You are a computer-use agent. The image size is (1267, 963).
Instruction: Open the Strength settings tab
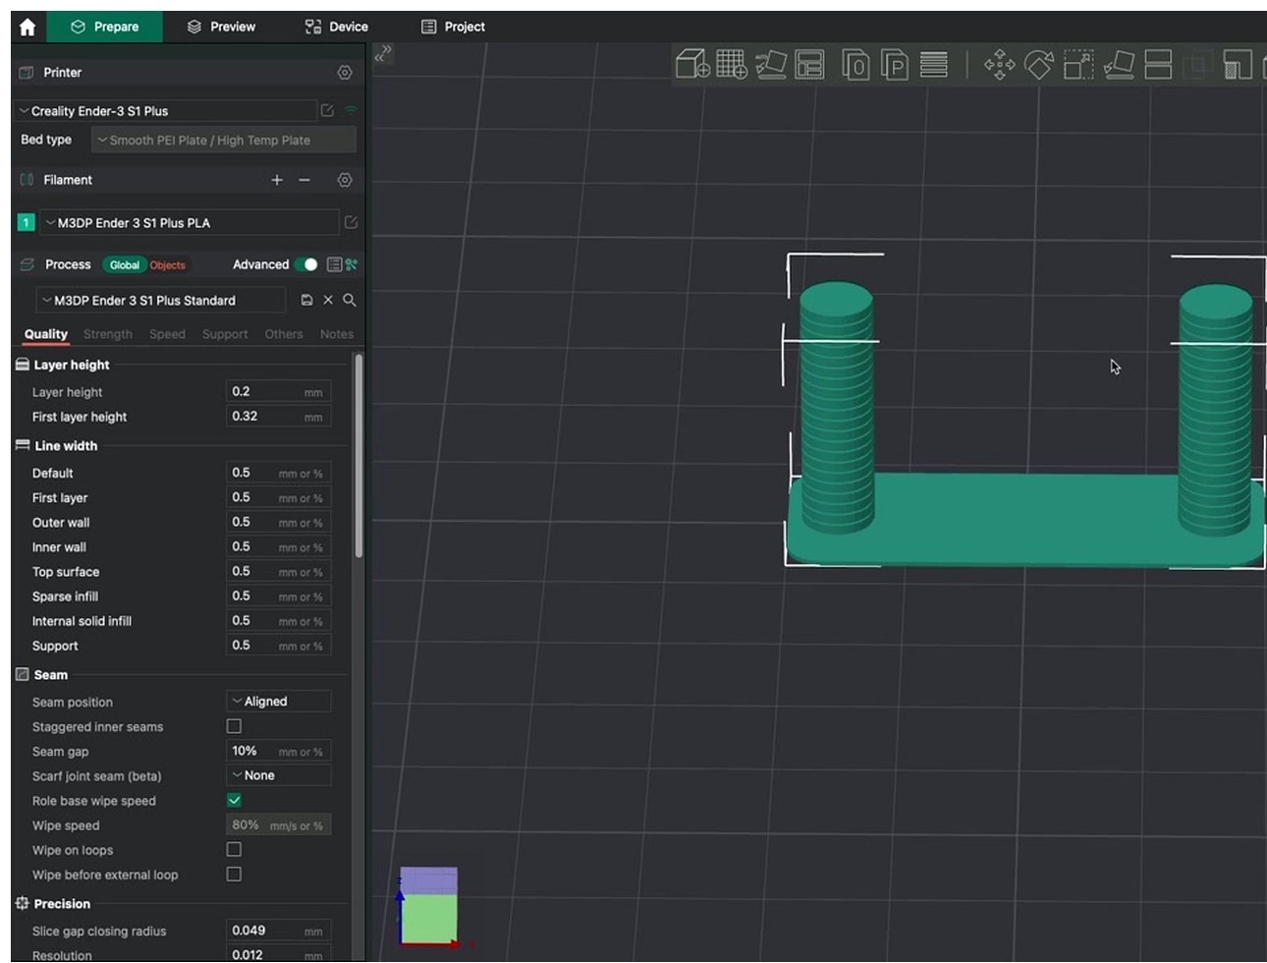click(x=108, y=334)
